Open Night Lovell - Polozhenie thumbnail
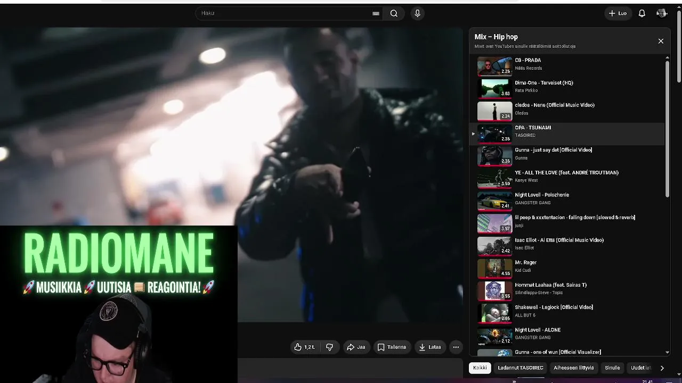Image resolution: width=682 pixels, height=383 pixels. coord(494,201)
